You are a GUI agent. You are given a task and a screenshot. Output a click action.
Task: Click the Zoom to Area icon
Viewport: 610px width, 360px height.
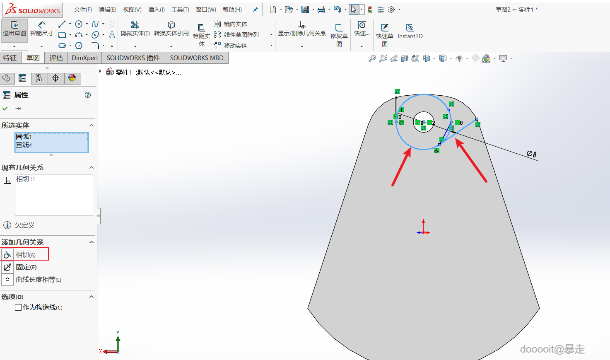pyautogui.click(x=383, y=58)
